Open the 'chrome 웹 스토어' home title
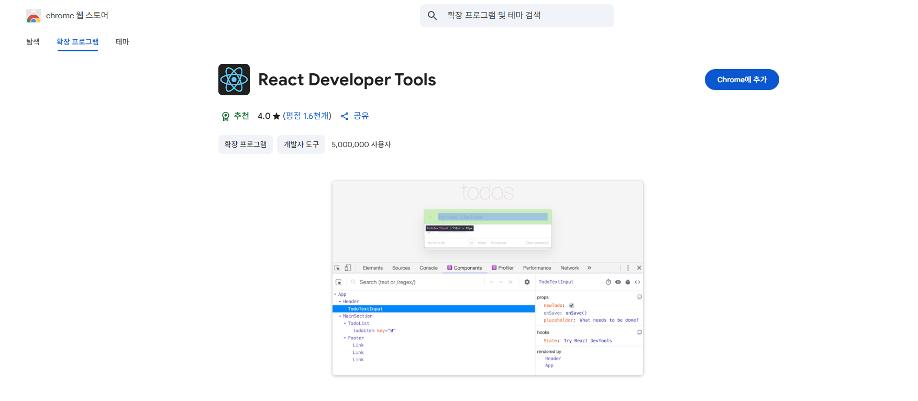Image resolution: width=918 pixels, height=401 pixels. coord(77,16)
